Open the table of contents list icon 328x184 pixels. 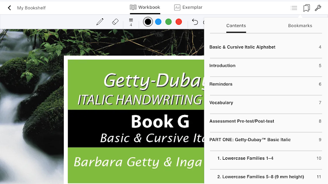tap(294, 8)
